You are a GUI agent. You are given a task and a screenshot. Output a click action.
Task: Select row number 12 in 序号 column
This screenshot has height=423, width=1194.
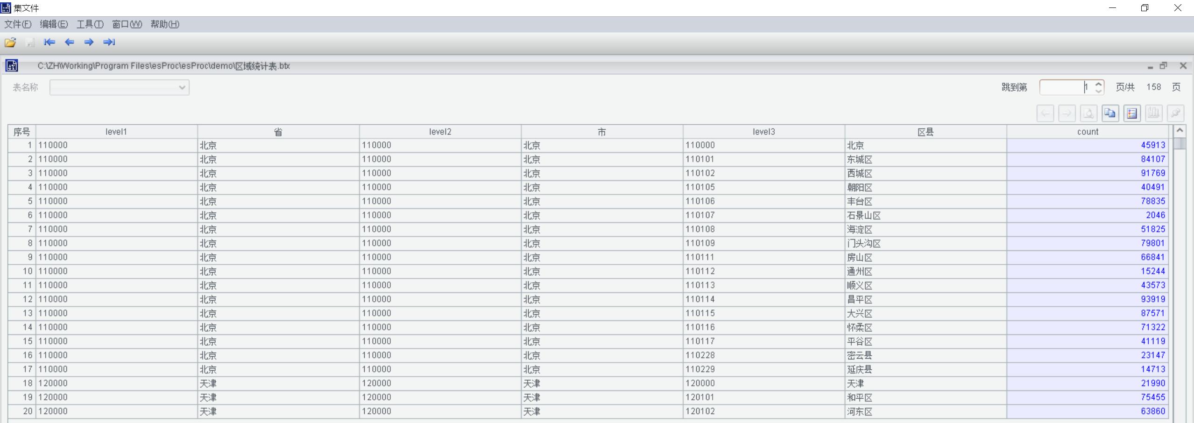[22, 299]
